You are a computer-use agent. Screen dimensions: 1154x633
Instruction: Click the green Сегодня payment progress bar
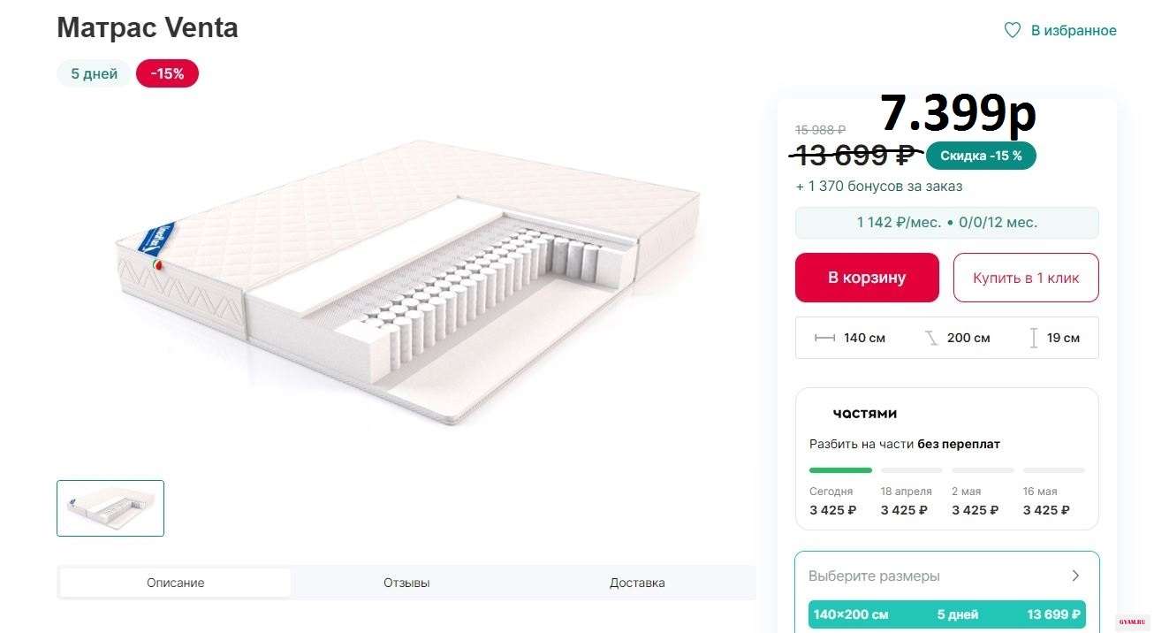(x=840, y=470)
